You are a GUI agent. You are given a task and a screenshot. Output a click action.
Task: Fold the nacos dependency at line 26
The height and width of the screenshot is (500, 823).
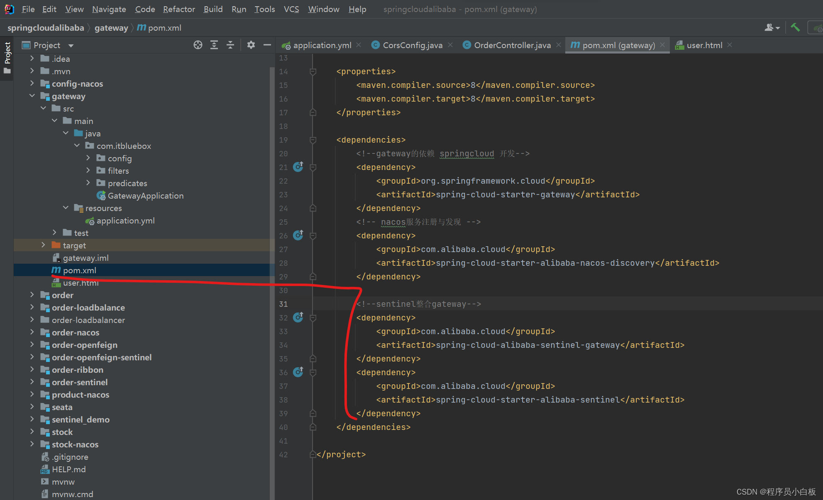313,235
